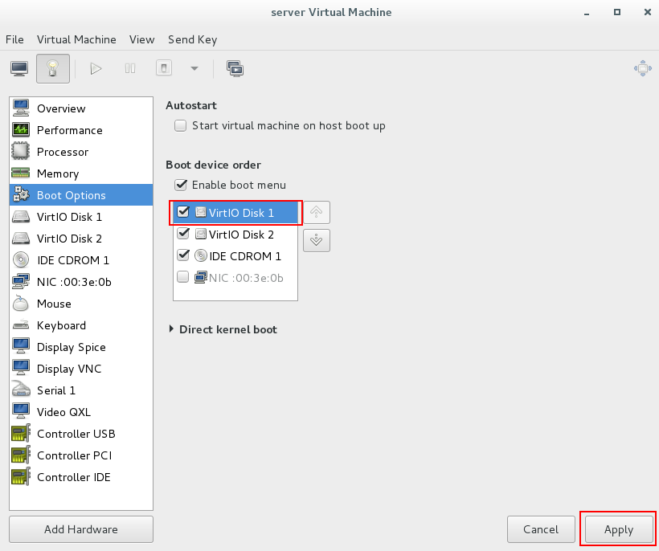Image resolution: width=659 pixels, height=551 pixels.
Task: Click the shut down power icon
Action: (164, 68)
